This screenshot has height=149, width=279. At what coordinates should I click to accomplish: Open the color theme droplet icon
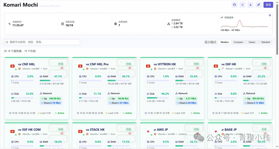pyautogui.click(x=250, y=5)
